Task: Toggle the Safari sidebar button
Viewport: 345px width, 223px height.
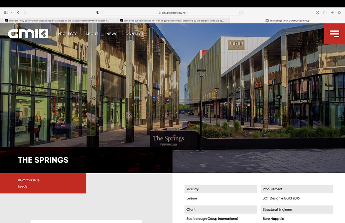Action: tap(6, 12)
